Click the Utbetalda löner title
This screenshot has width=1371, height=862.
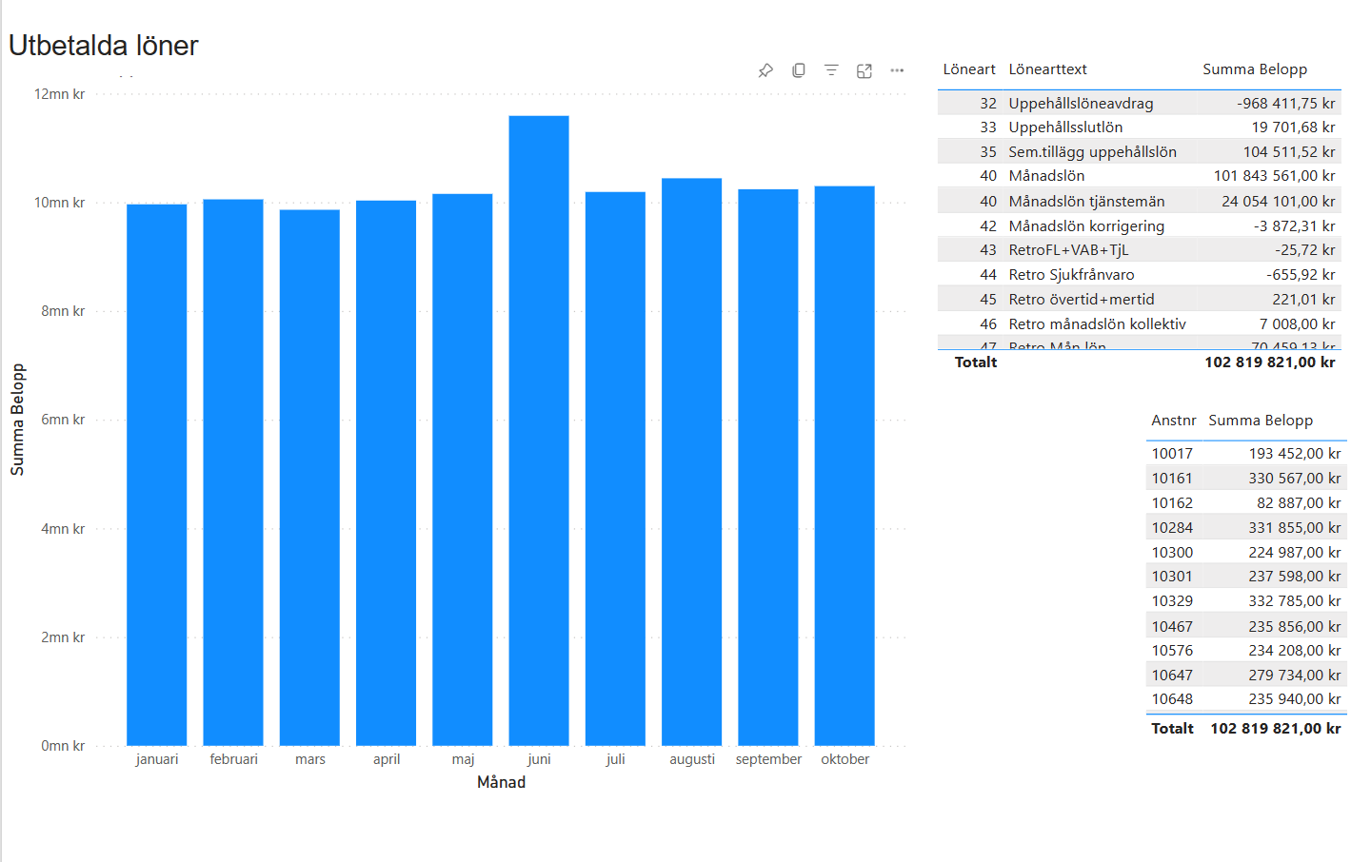click(x=103, y=46)
